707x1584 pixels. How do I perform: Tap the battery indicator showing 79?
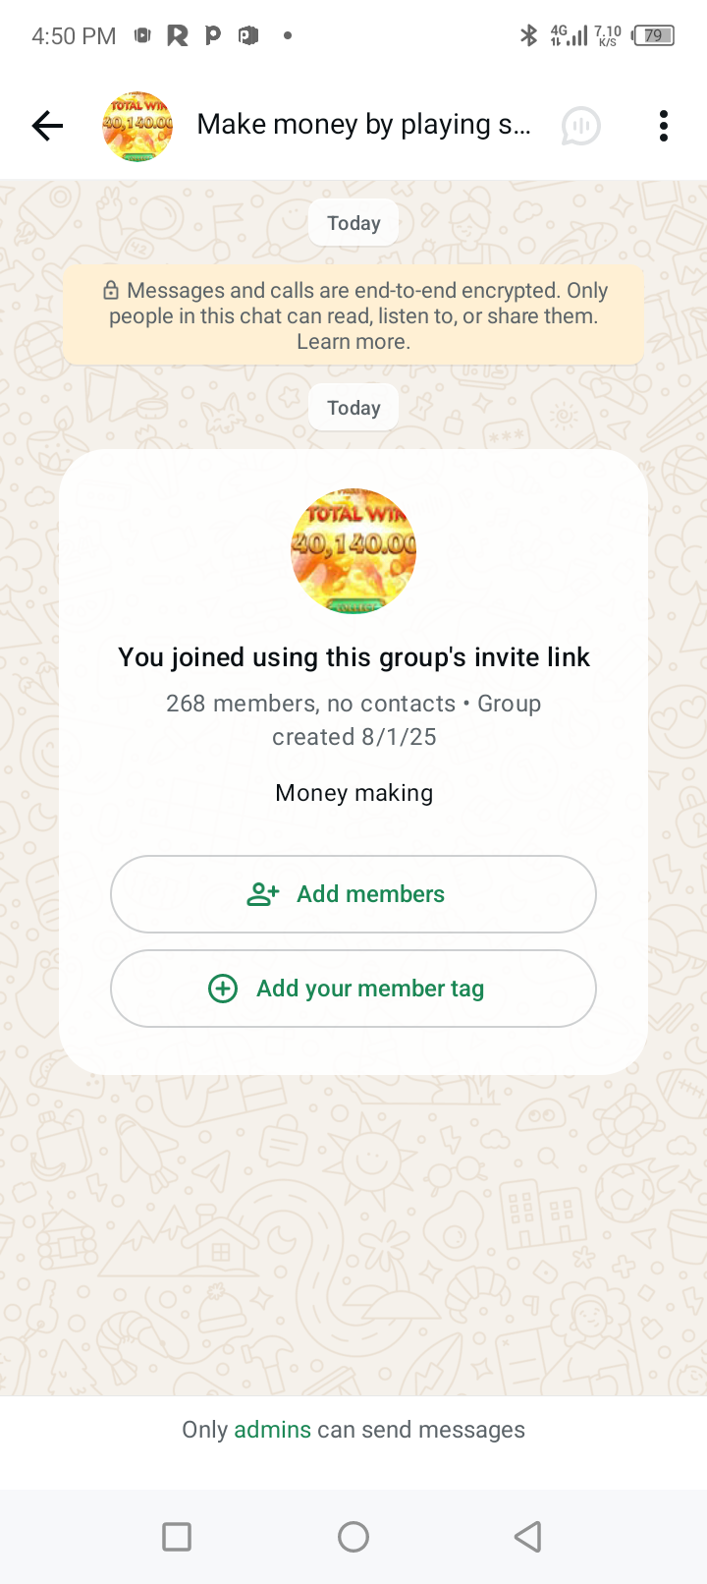pyautogui.click(x=654, y=36)
